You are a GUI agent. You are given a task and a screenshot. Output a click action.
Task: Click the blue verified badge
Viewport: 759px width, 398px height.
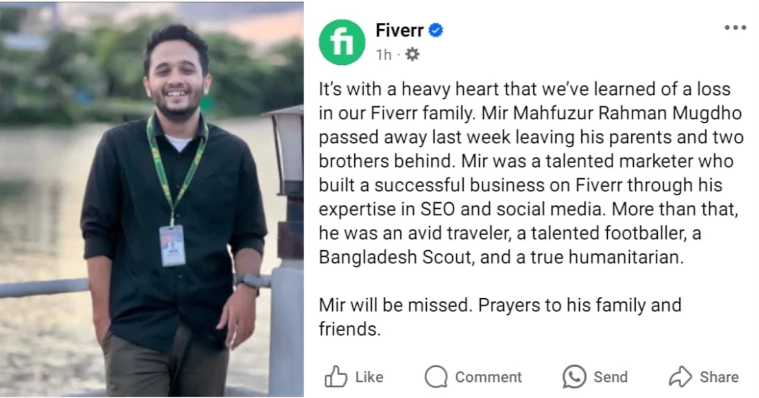(x=436, y=30)
